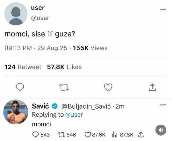Reply to Savić's comment via bubble icon

(35, 135)
